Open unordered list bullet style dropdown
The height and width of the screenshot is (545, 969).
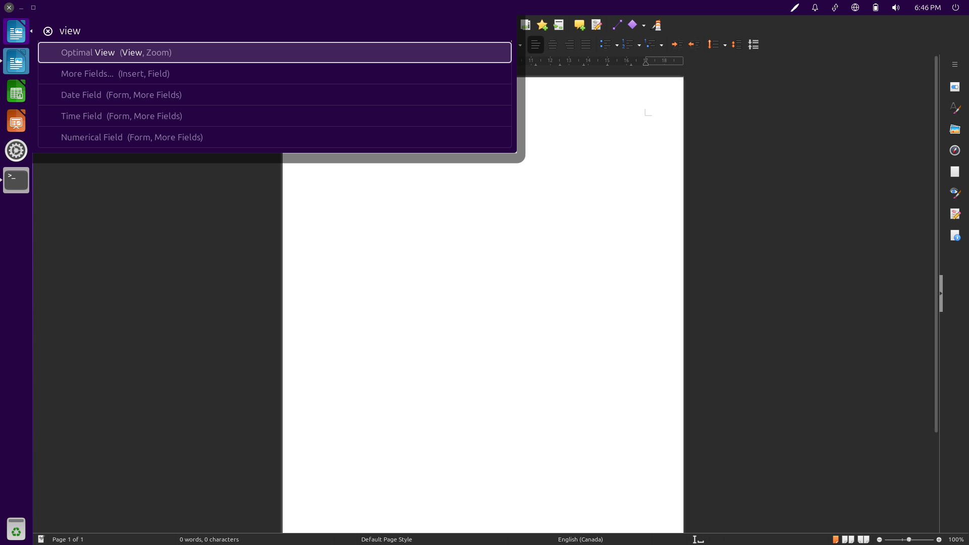click(617, 45)
